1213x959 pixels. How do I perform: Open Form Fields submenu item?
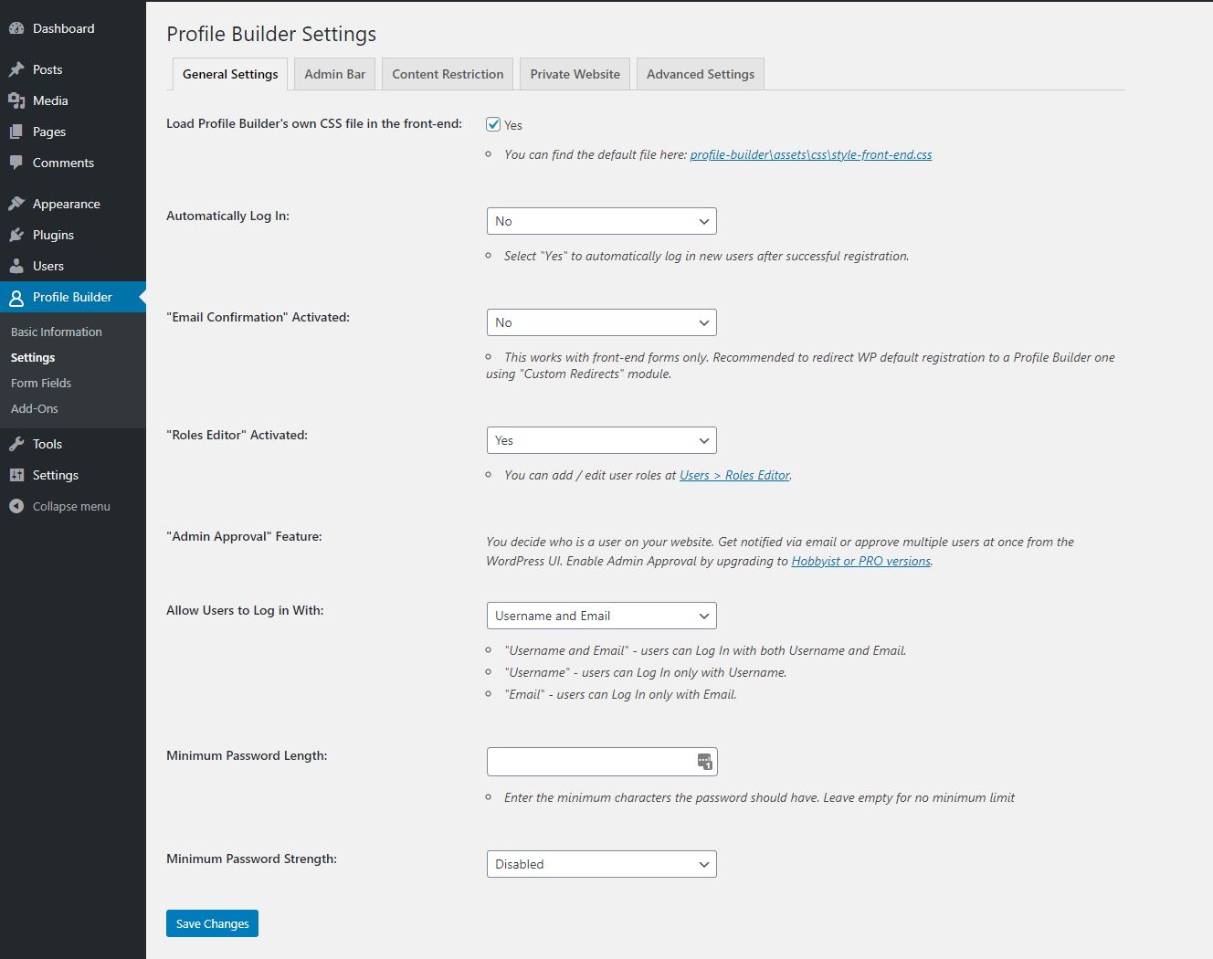41,383
